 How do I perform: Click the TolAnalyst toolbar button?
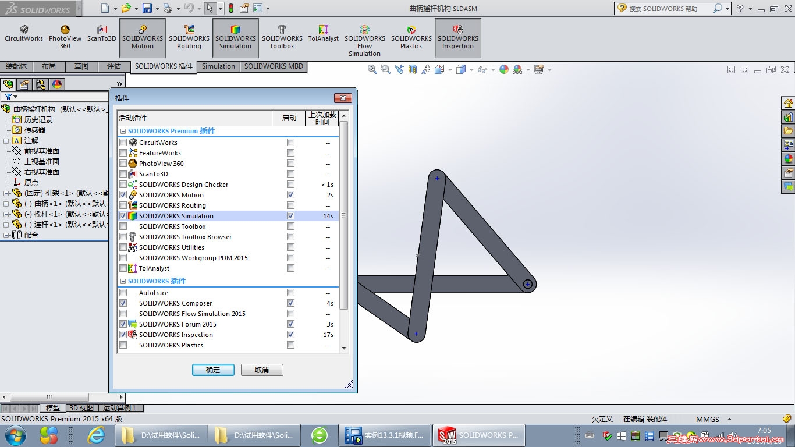(x=323, y=34)
